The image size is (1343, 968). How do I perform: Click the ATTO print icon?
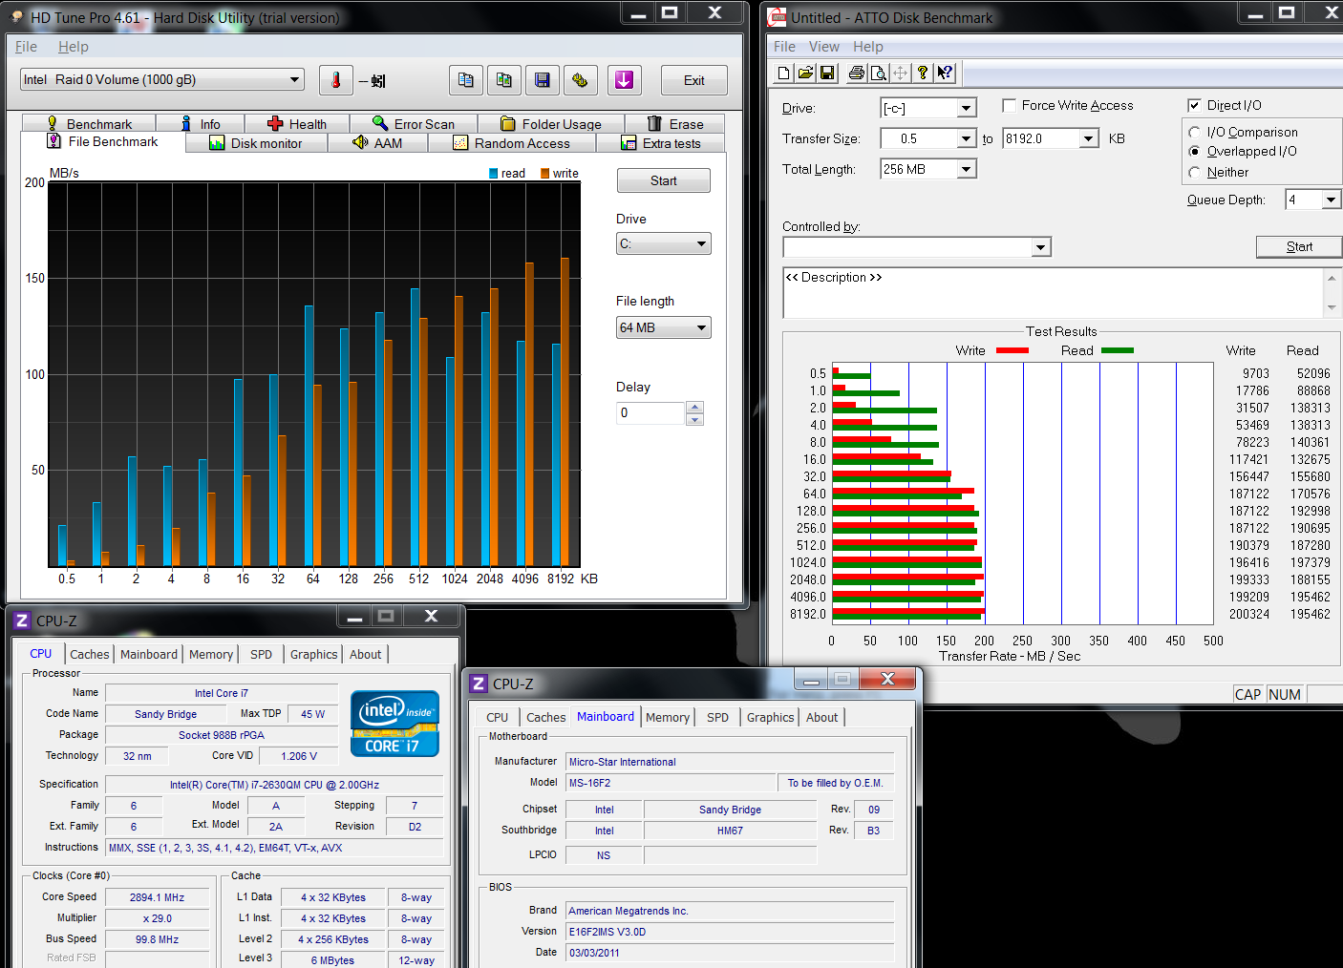pyautogui.click(x=857, y=73)
